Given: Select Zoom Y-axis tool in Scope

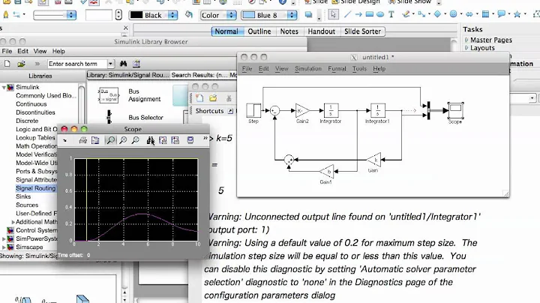Looking at the screenshot, I should [135, 140].
